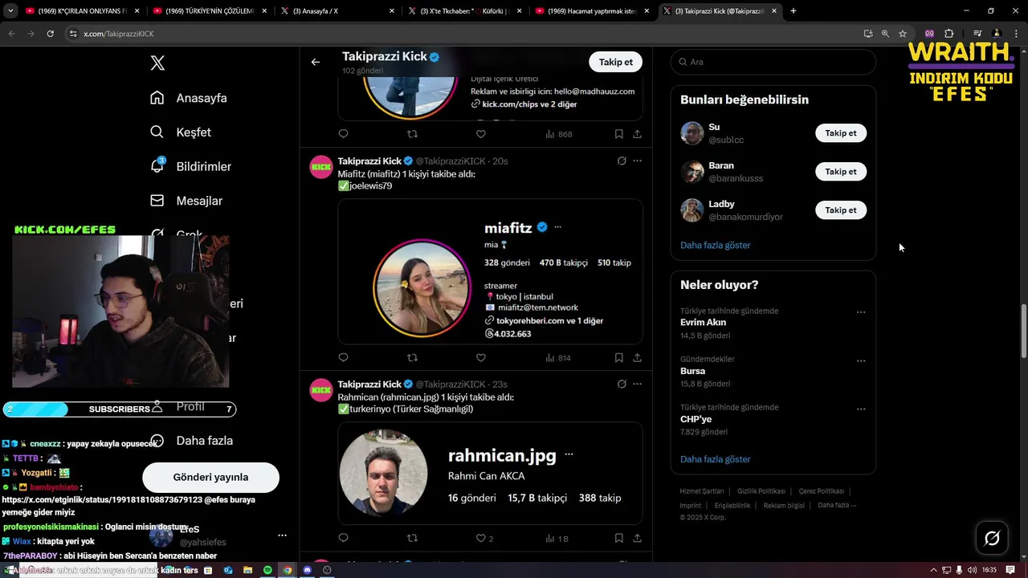
Task: Follow Ladby @banakomurdiyor
Action: coord(841,210)
